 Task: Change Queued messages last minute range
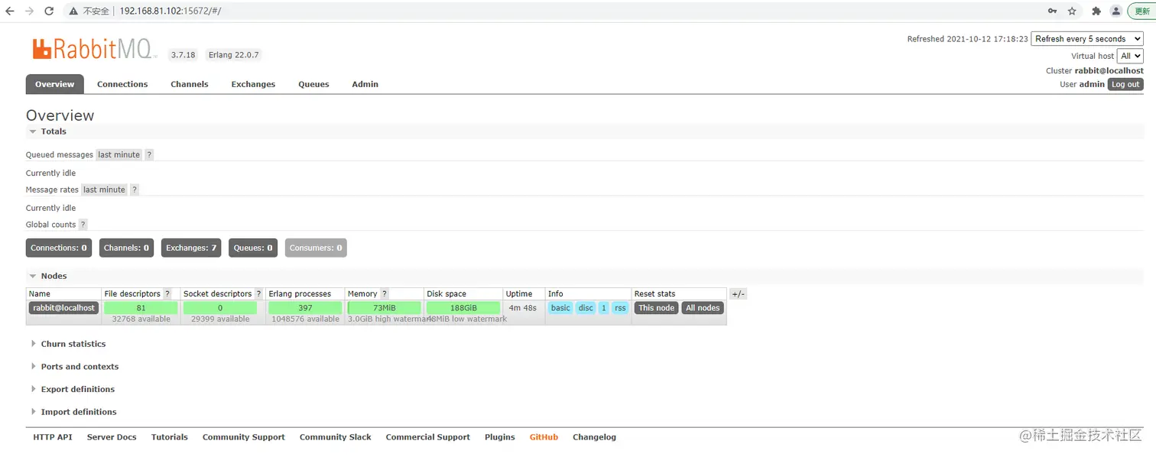[119, 154]
